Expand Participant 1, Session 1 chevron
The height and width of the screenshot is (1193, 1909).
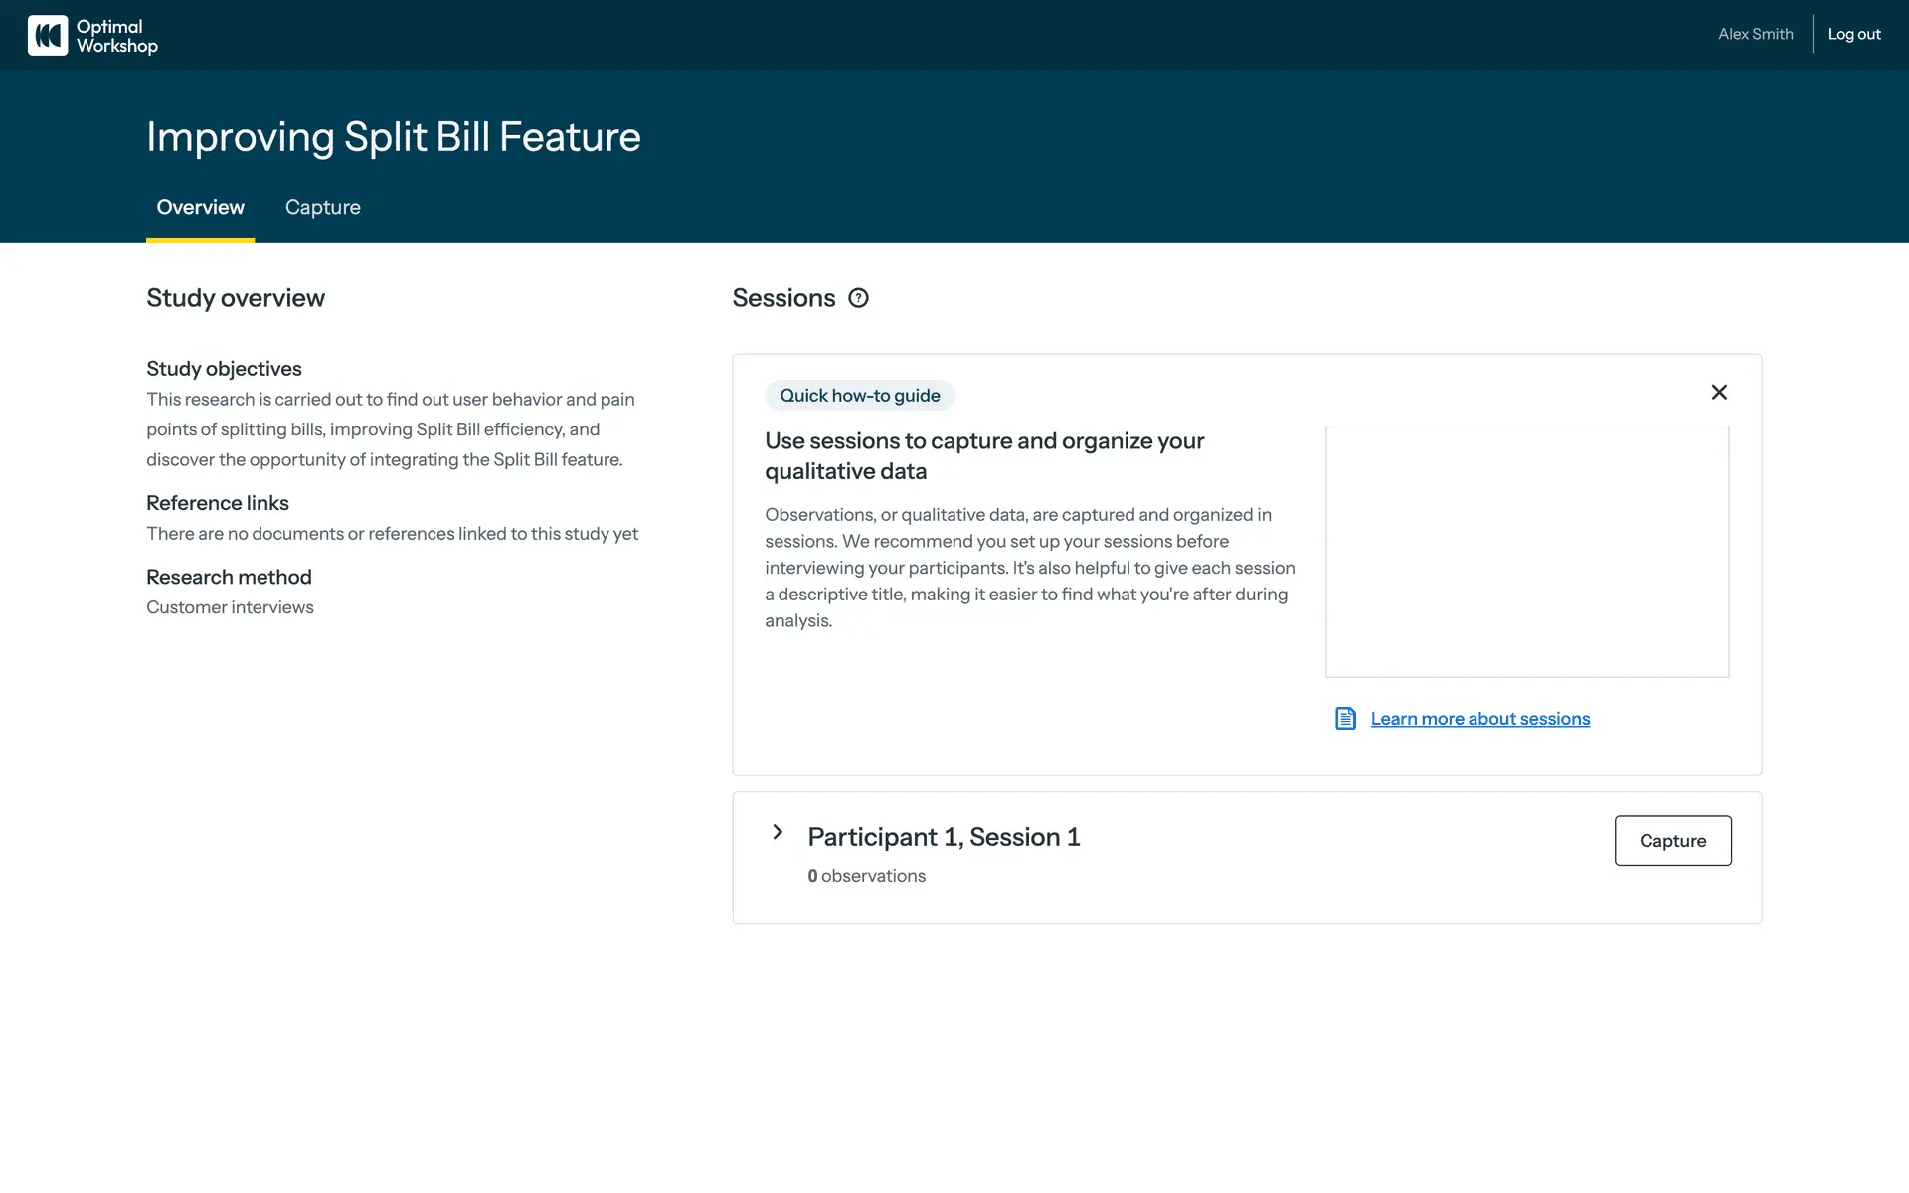778,832
